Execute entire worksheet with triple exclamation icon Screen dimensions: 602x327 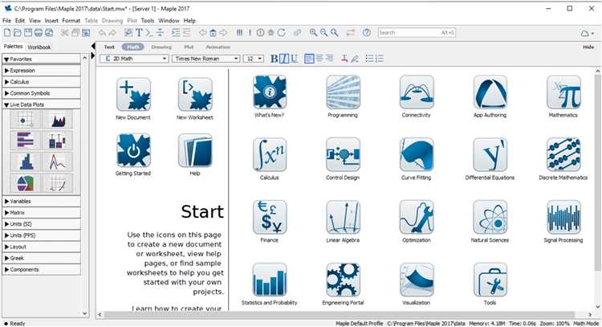pos(239,33)
